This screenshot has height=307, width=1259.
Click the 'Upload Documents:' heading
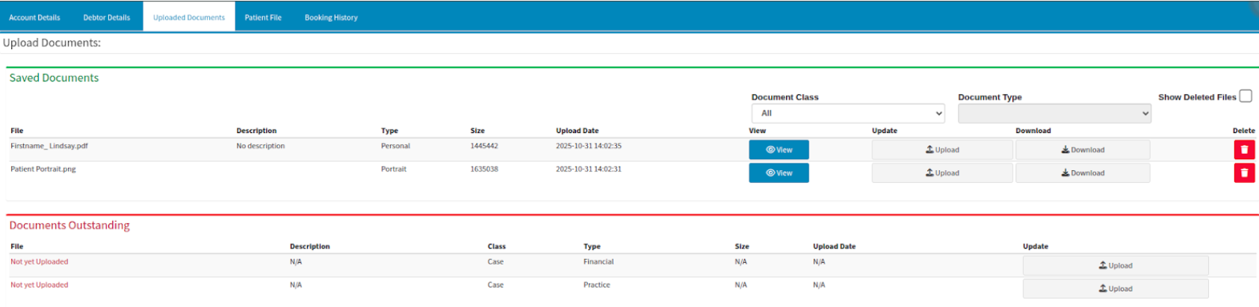[52, 43]
